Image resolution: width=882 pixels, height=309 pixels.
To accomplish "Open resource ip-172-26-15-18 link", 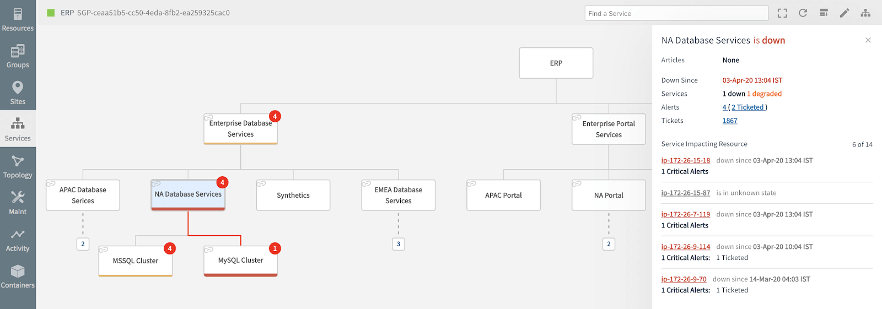I will [686, 160].
